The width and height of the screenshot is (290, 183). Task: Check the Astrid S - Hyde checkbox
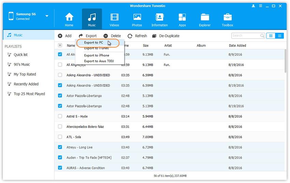click(60, 116)
